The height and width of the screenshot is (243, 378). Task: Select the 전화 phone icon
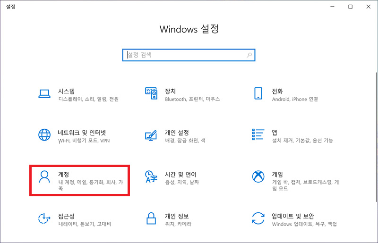point(258,93)
